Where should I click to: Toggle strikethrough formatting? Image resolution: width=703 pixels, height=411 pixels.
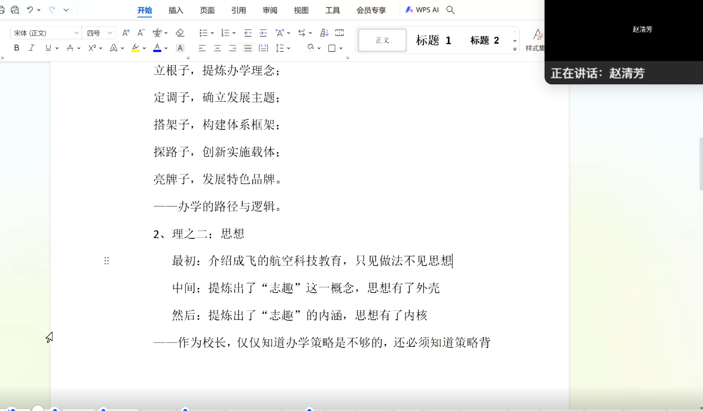(70, 48)
